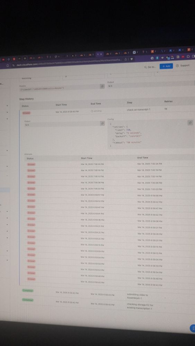This screenshot has height=346, width=195.
Task: Click the bookmark icon left of URL
Action: (x=7, y=65)
